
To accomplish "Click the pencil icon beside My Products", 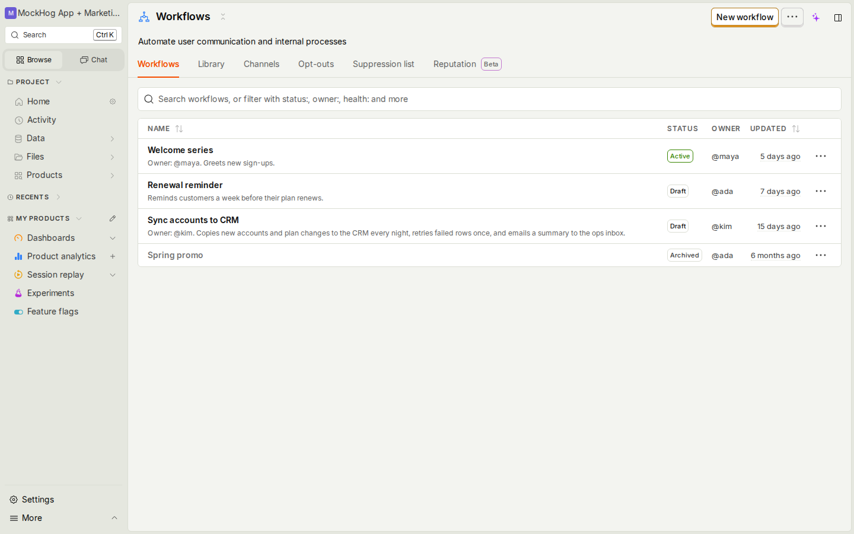I will click(x=113, y=218).
